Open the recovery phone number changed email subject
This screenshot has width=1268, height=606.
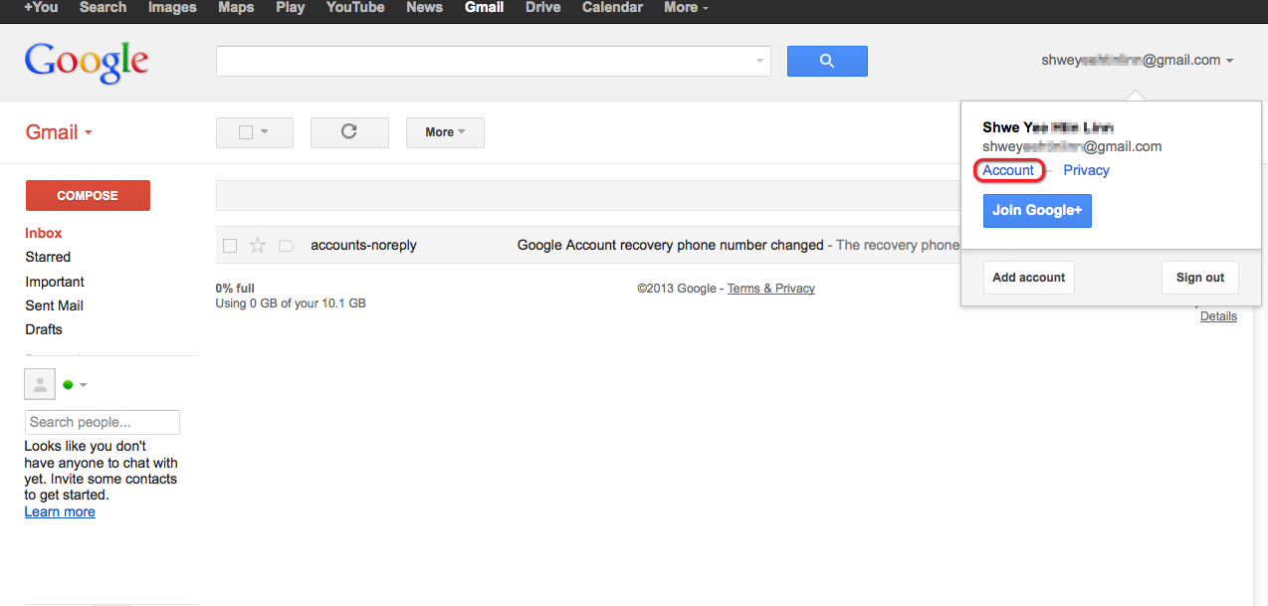[671, 245]
